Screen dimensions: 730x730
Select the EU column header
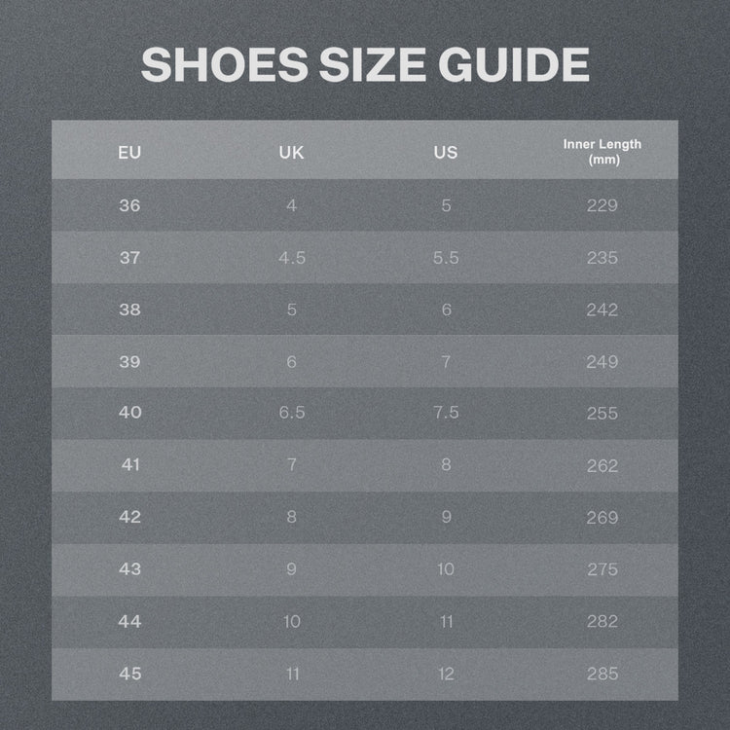point(129,153)
